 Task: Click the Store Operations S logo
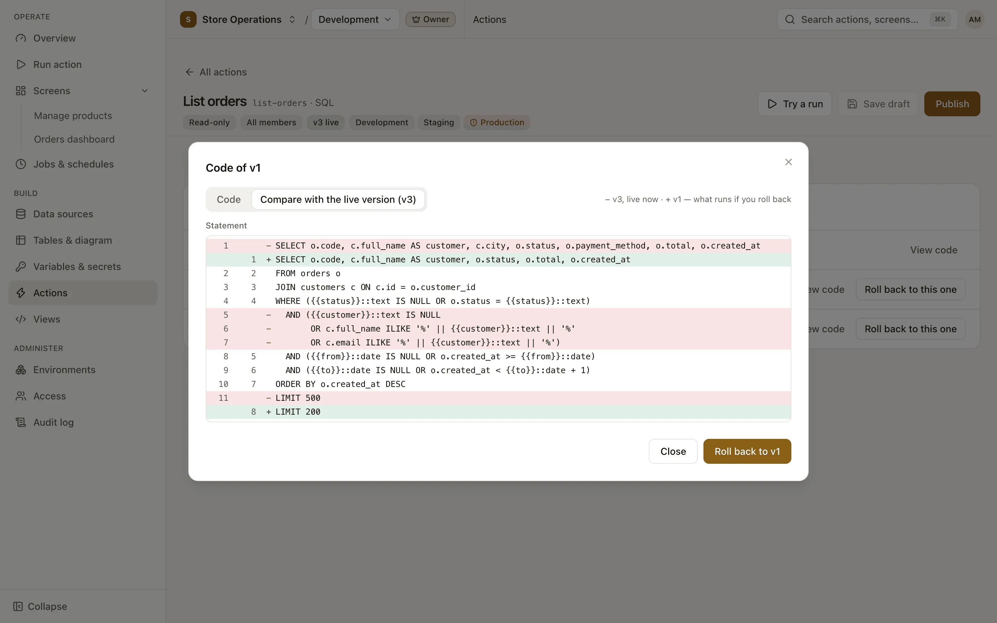[188, 19]
